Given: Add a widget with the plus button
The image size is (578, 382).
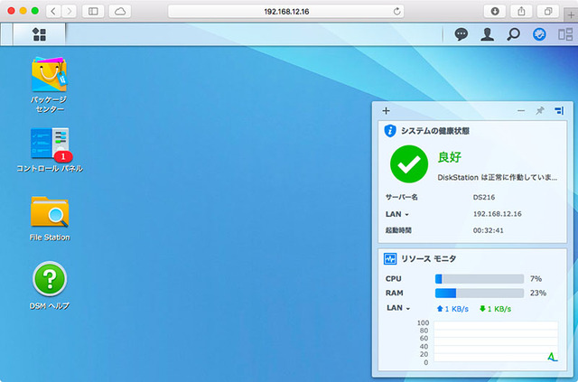Looking at the screenshot, I should (x=387, y=110).
